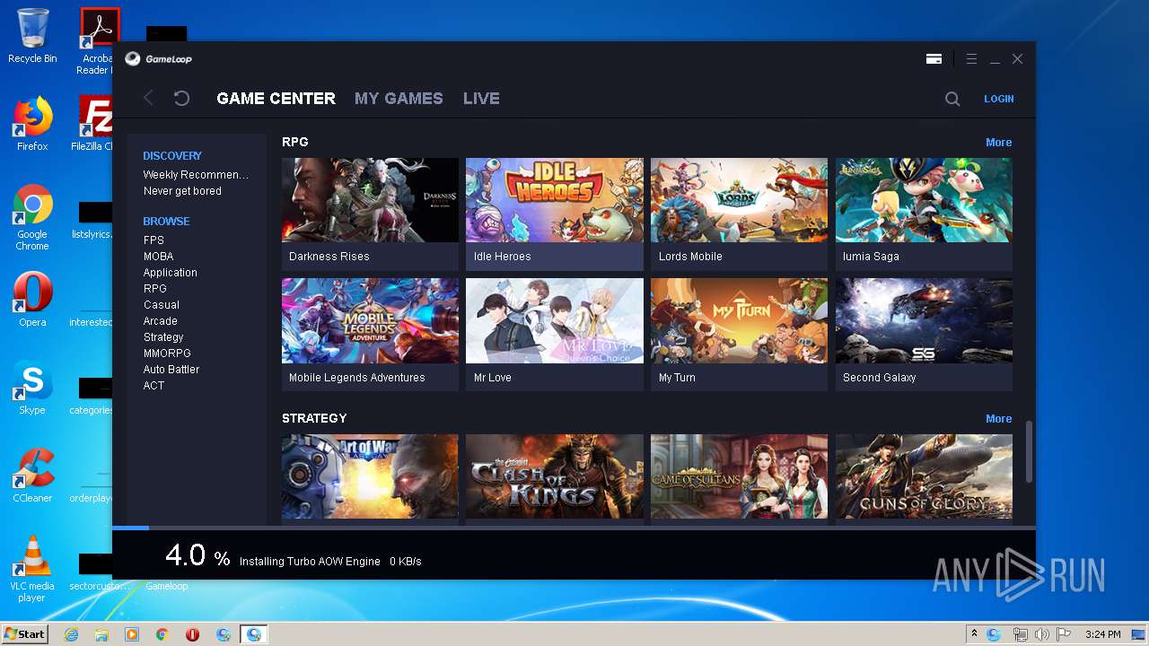The width and height of the screenshot is (1149, 646).
Task: Open Game of Sultans thumbnail
Action: pos(739,477)
